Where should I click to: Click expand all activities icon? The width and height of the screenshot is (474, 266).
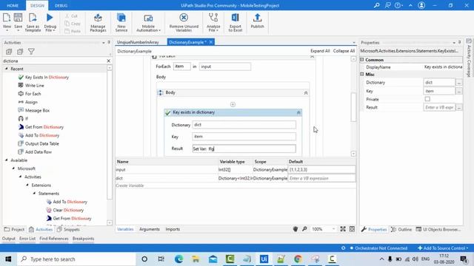pos(9,52)
